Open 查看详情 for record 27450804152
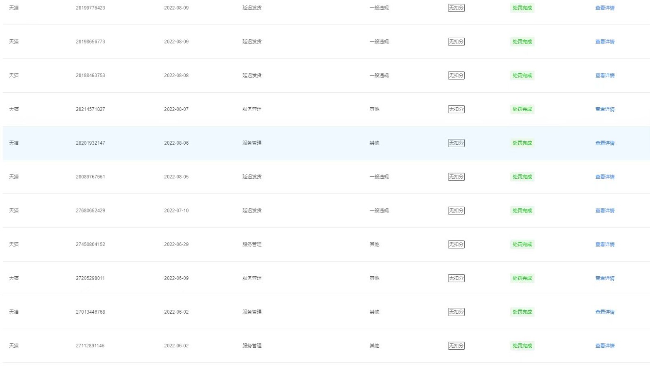This screenshot has height=366, width=650. pos(604,244)
